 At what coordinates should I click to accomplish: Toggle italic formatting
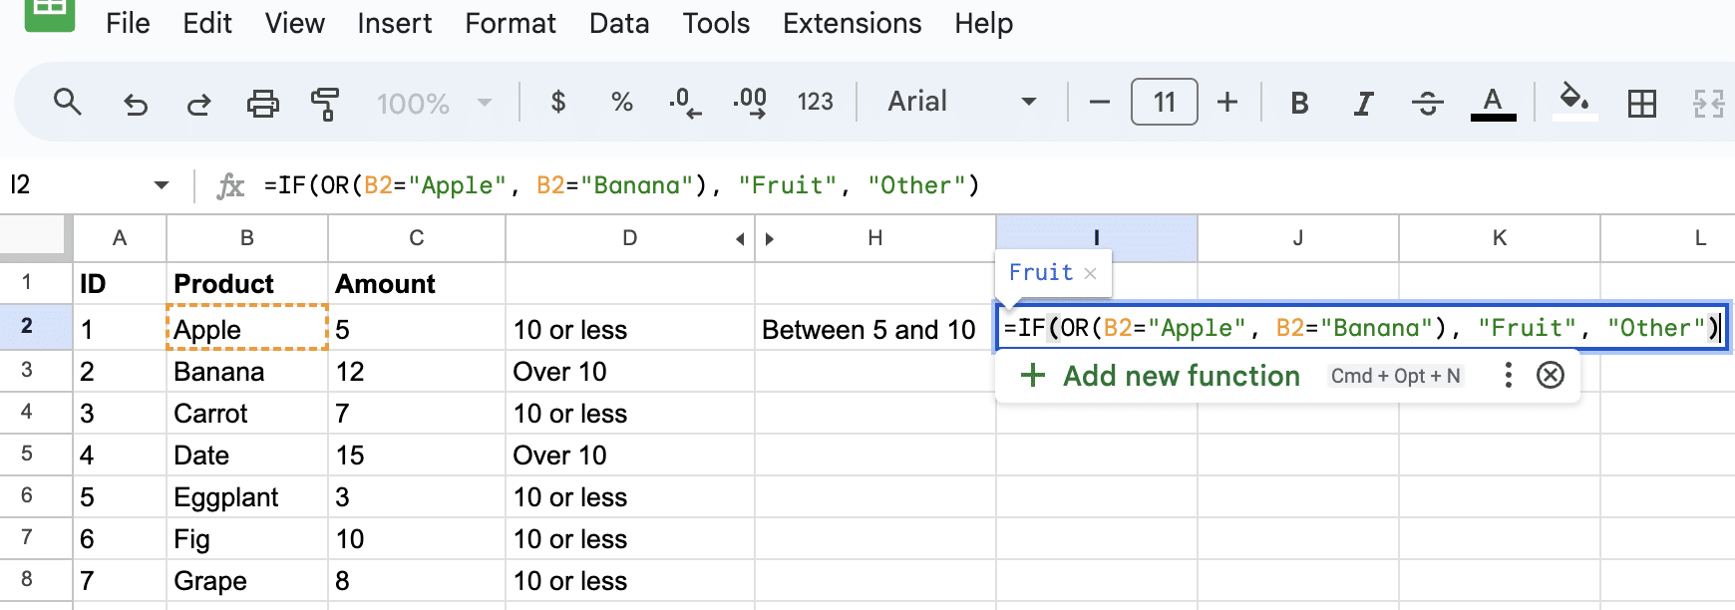pos(1363,103)
